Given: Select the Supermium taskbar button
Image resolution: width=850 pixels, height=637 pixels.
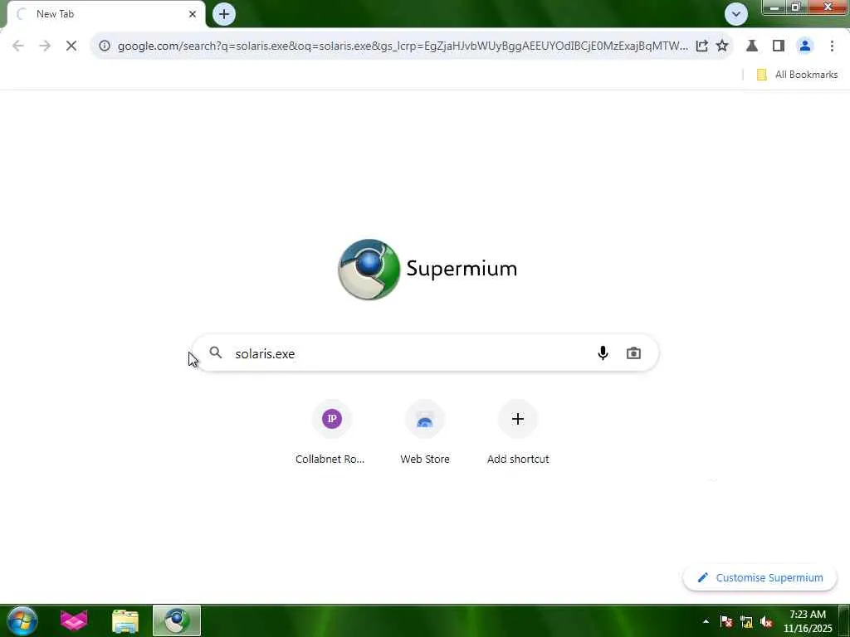Looking at the screenshot, I should (177, 620).
